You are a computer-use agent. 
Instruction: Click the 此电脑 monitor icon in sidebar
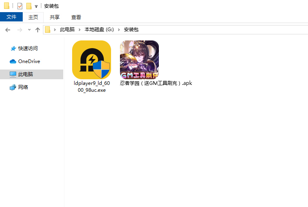(13, 74)
